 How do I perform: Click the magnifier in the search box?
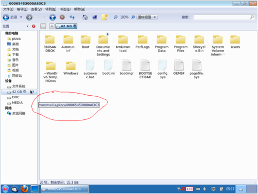252,17
